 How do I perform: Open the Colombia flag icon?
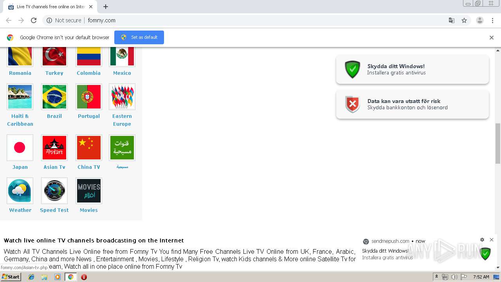click(89, 56)
